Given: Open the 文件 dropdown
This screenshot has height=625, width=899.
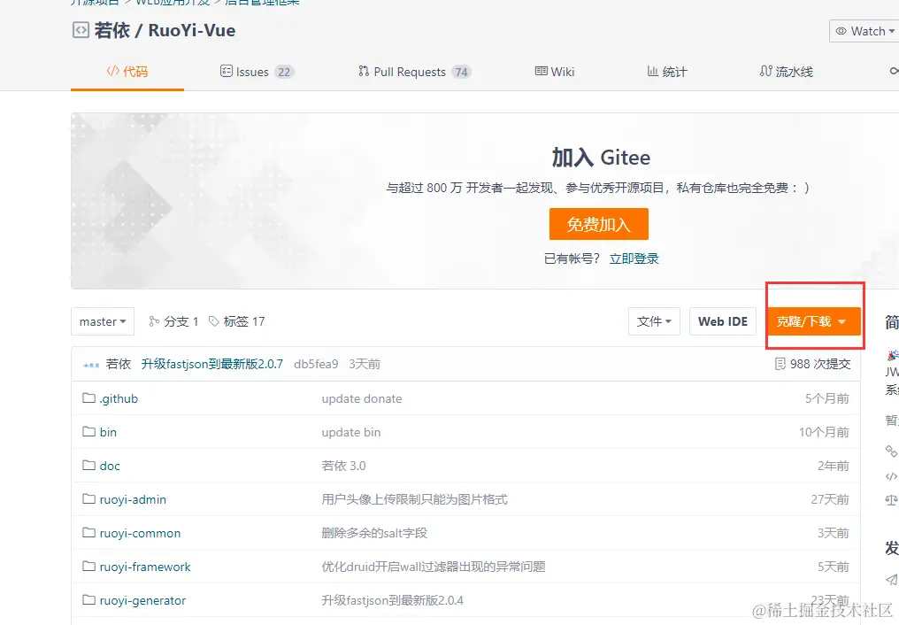Looking at the screenshot, I should pos(654,321).
